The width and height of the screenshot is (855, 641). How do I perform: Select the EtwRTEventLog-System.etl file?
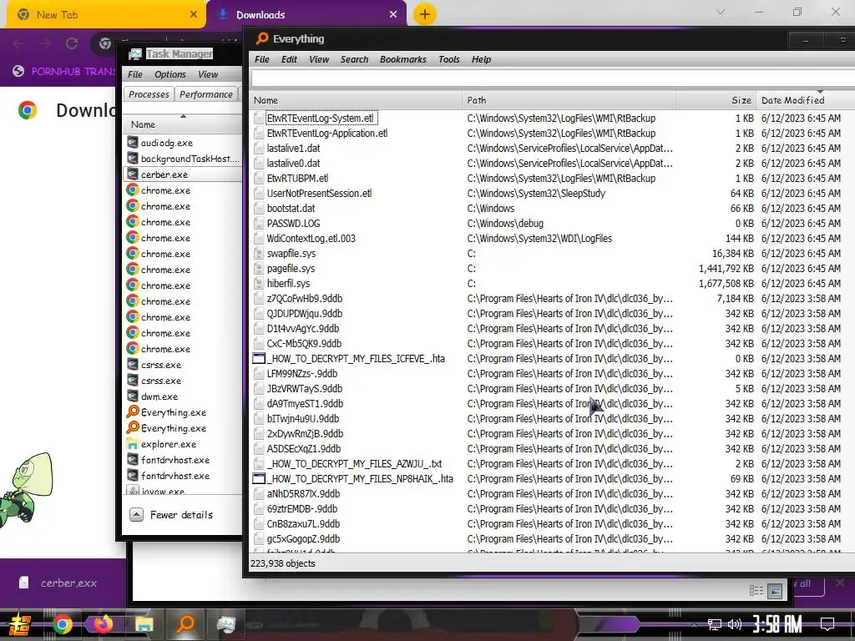pos(320,118)
